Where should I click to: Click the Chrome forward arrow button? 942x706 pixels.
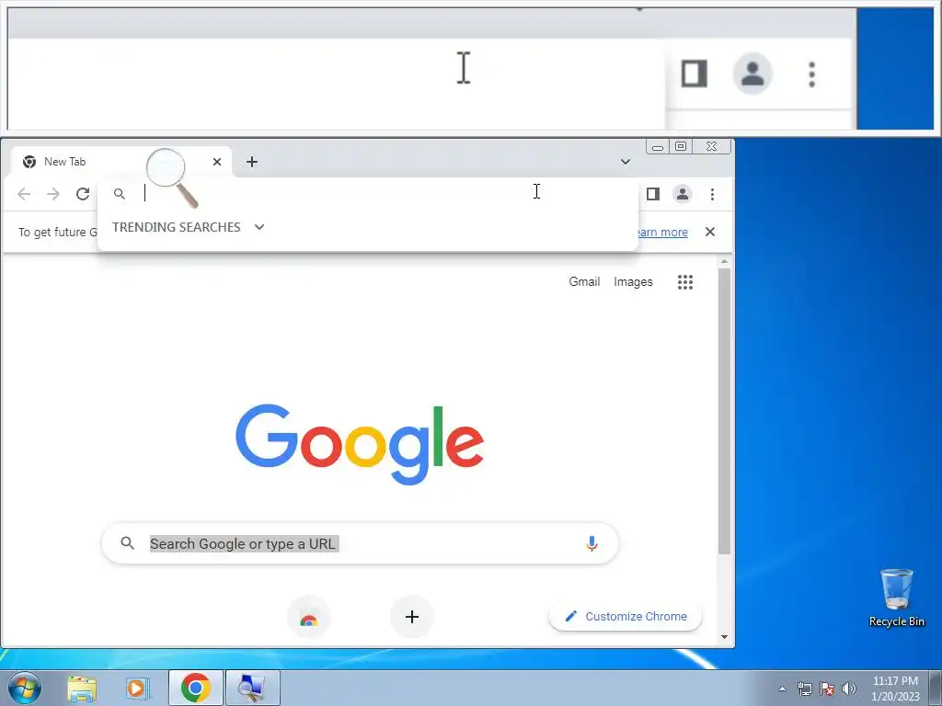coord(53,194)
